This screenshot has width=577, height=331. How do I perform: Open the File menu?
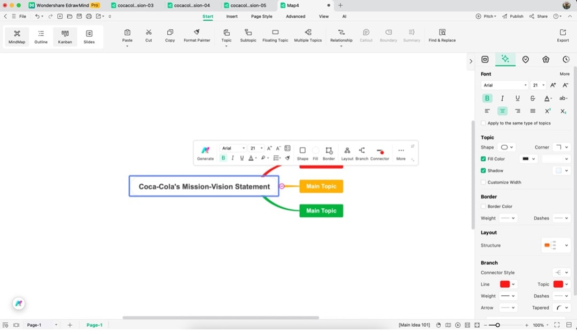click(22, 16)
